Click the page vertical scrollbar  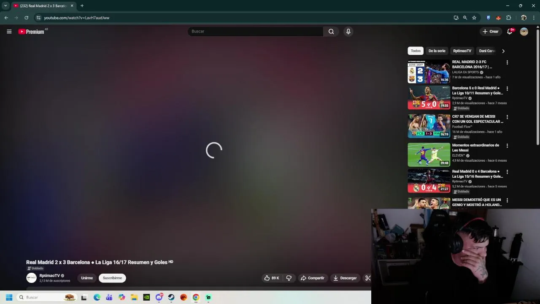click(537, 87)
